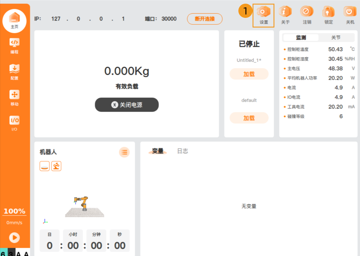
Task: Click the 3D robot arm model
Action: [x=82, y=204]
